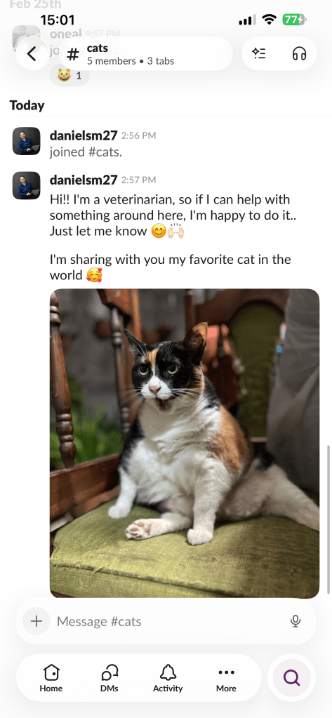Go to the Home tab
The width and height of the screenshot is (332, 718).
(x=51, y=678)
